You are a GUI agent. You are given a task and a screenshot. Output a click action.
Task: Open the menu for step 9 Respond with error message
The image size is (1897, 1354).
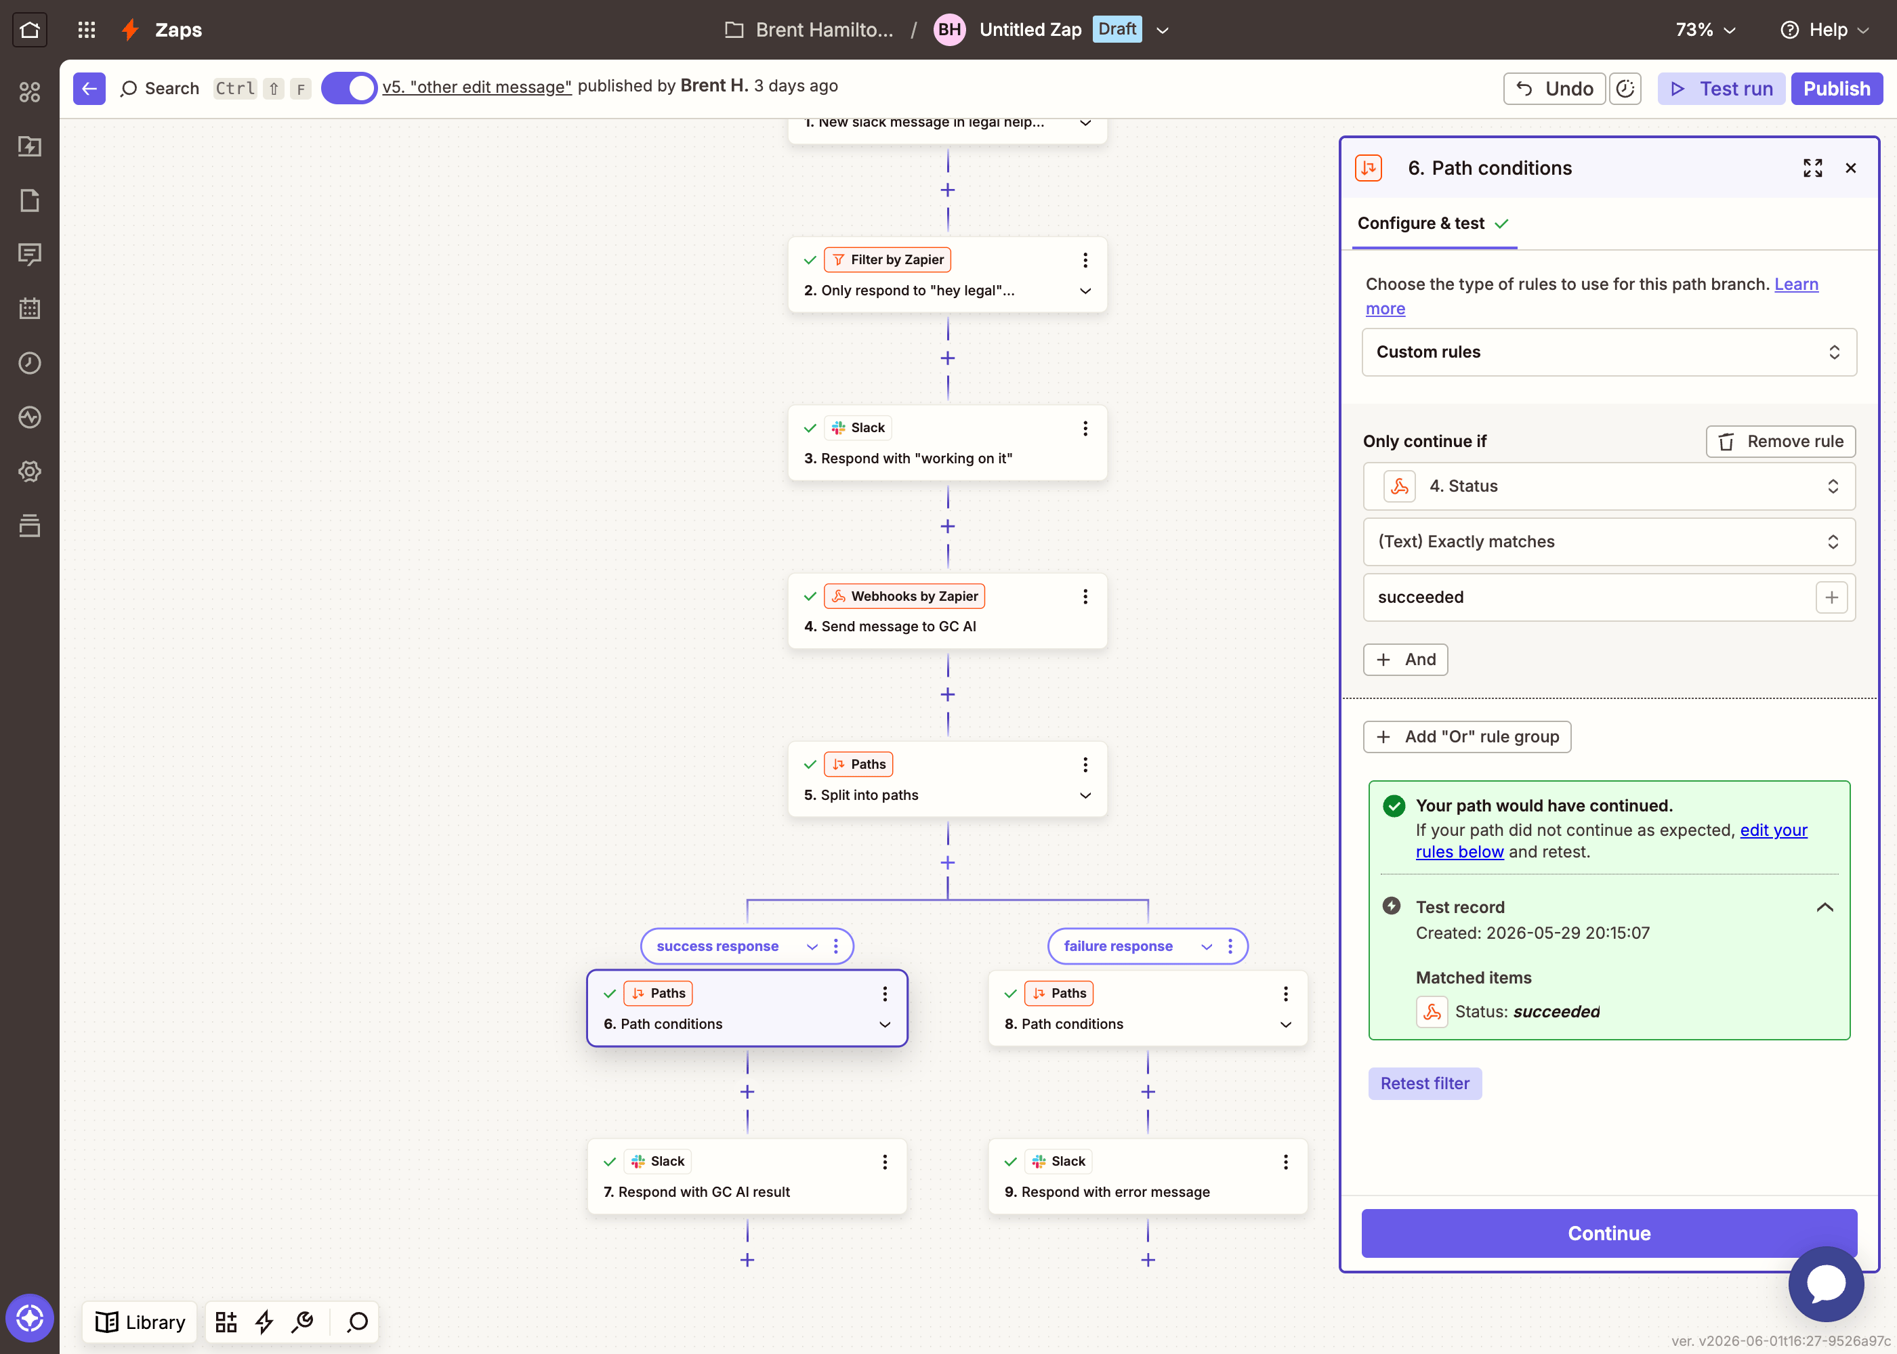click(x=1285, y=1162)
